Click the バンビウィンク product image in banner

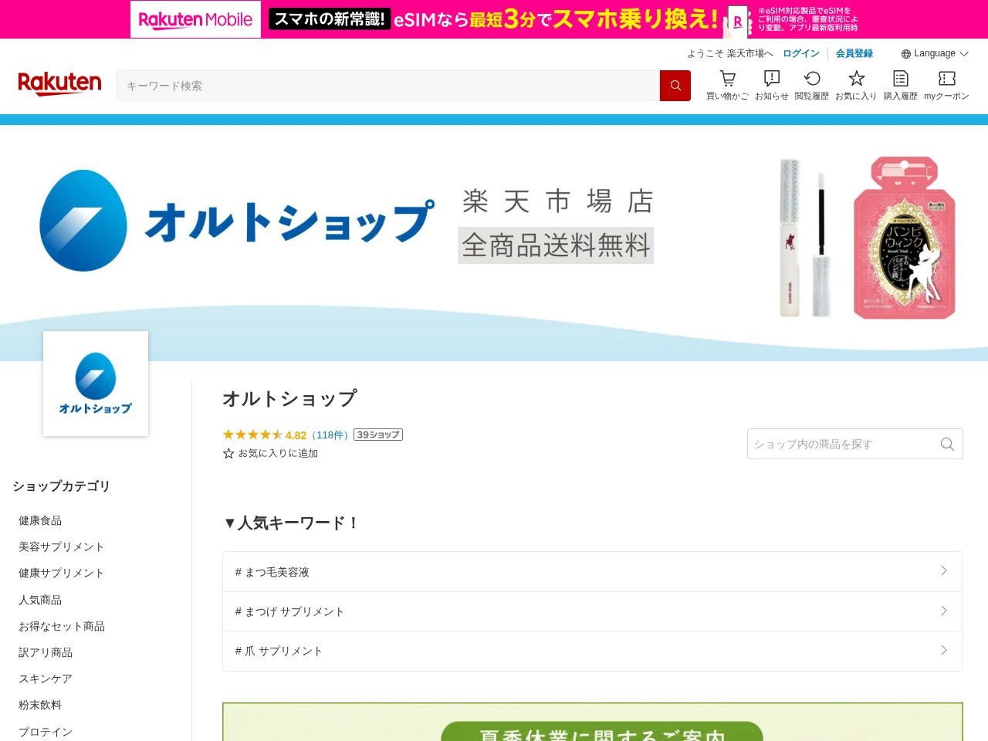[904, 238]
